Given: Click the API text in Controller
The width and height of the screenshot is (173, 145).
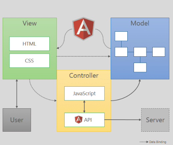Looking at the screenshot, I should point(88,120).
